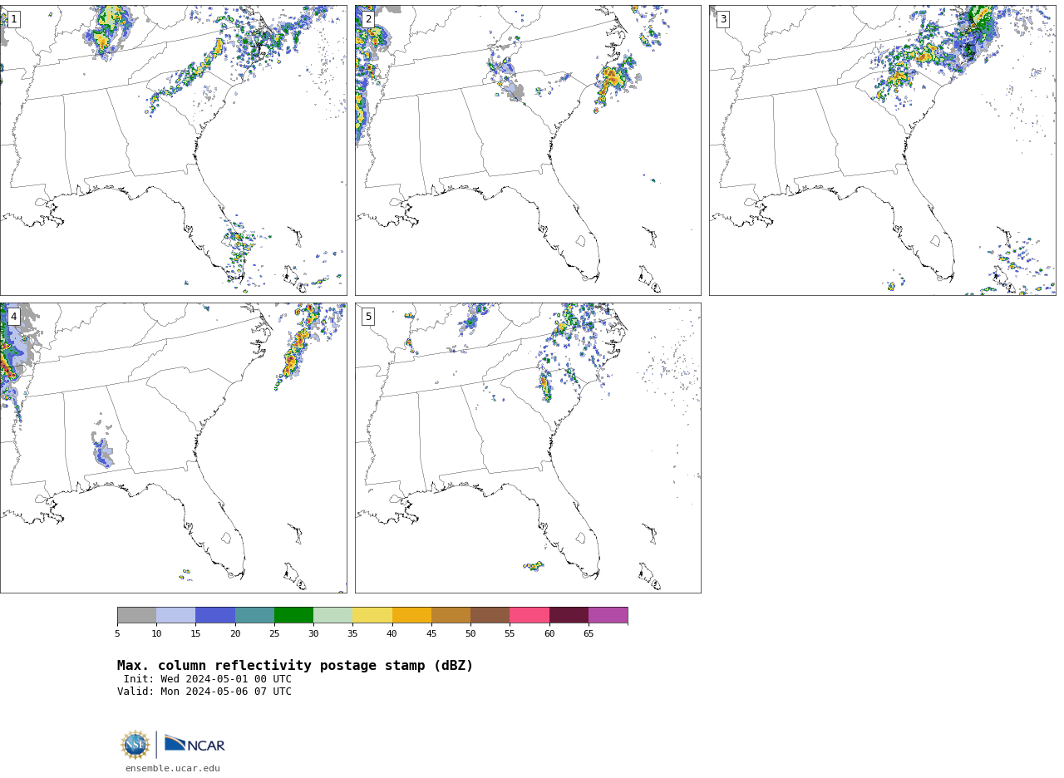Click the dark green 25-30 dBZ swatch

coord(293,615)
